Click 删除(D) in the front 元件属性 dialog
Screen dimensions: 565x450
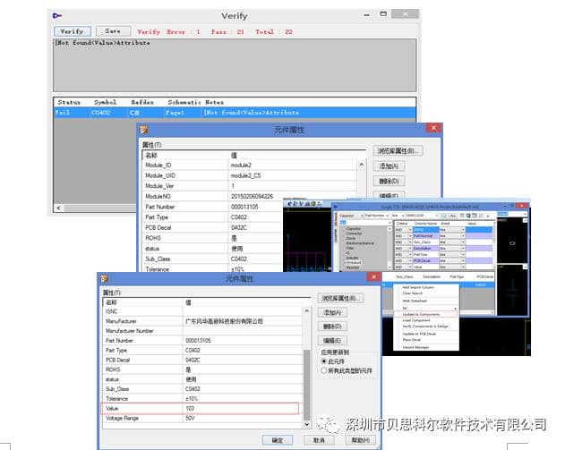[332, 327]
